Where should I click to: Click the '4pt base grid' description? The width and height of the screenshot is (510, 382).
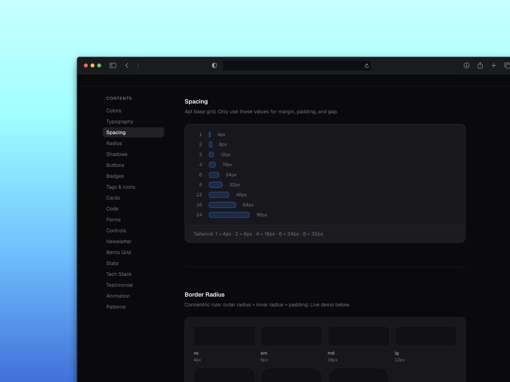click(x=261, y=112)
